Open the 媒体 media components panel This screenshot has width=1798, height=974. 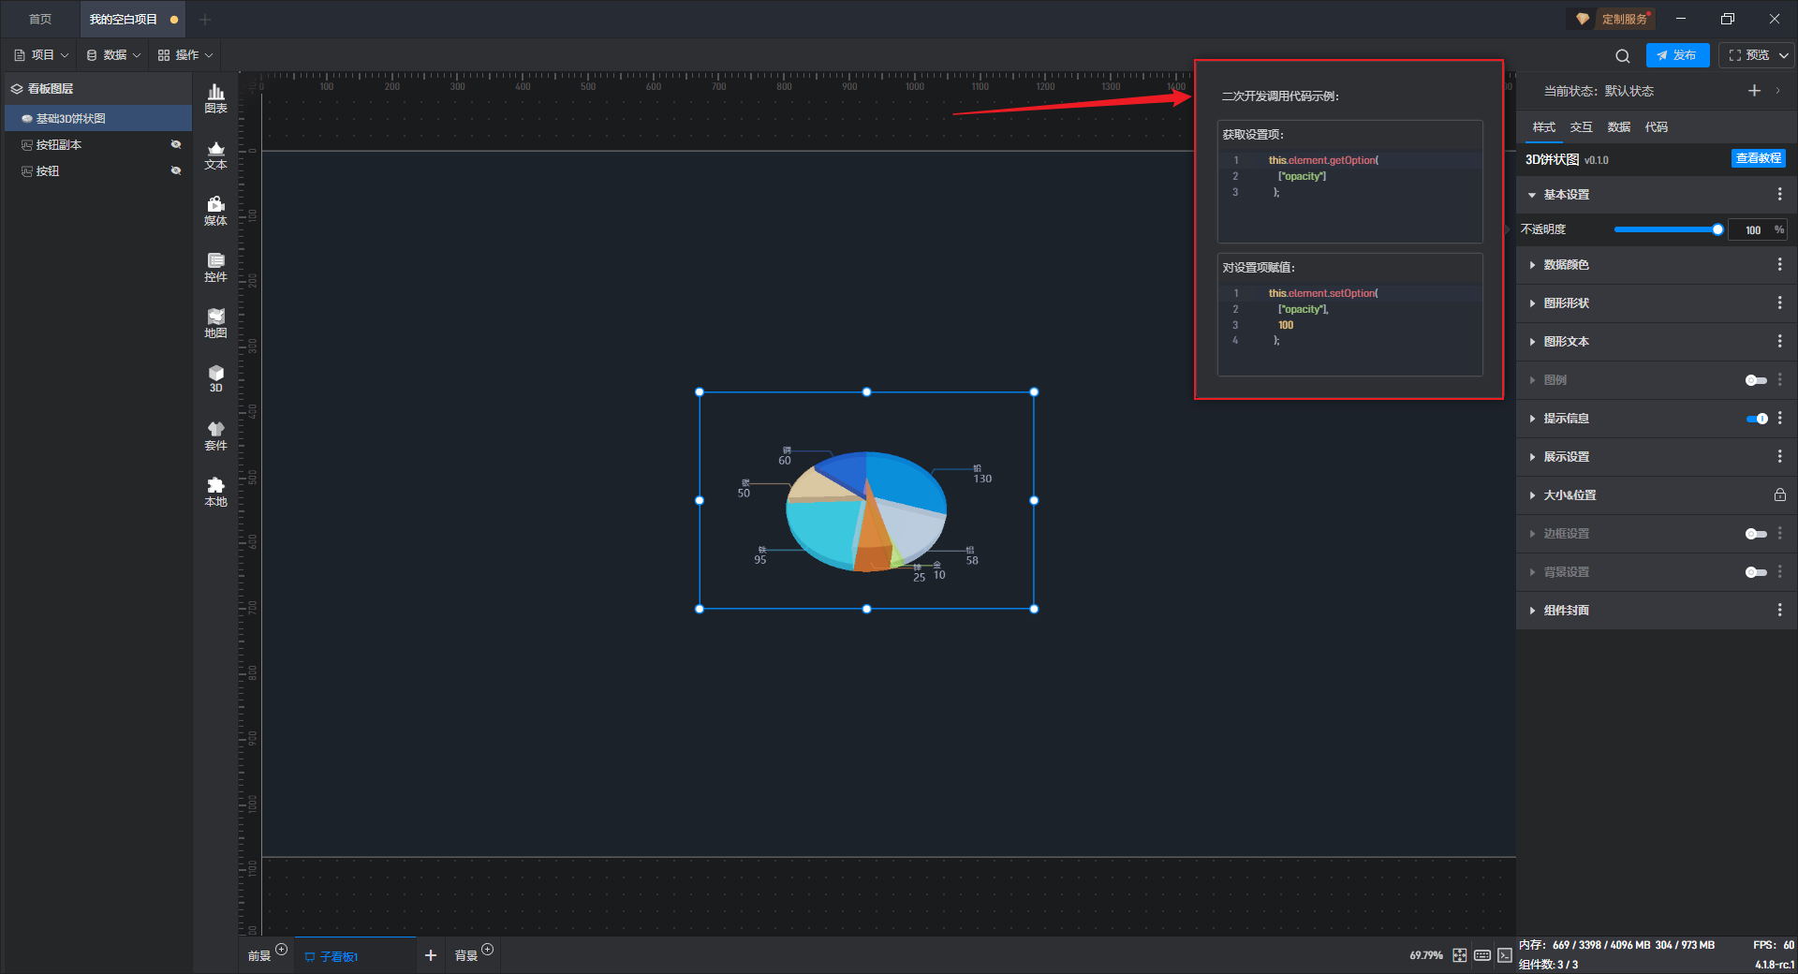pyautogui.click(x=215, y=211)
